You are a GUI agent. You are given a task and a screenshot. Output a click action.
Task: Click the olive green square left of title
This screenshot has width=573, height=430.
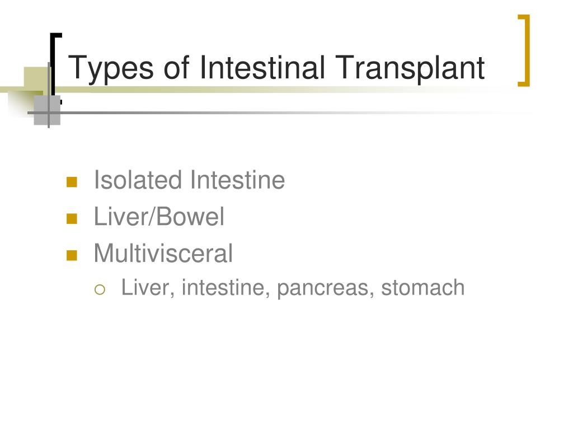coord(36,78)
